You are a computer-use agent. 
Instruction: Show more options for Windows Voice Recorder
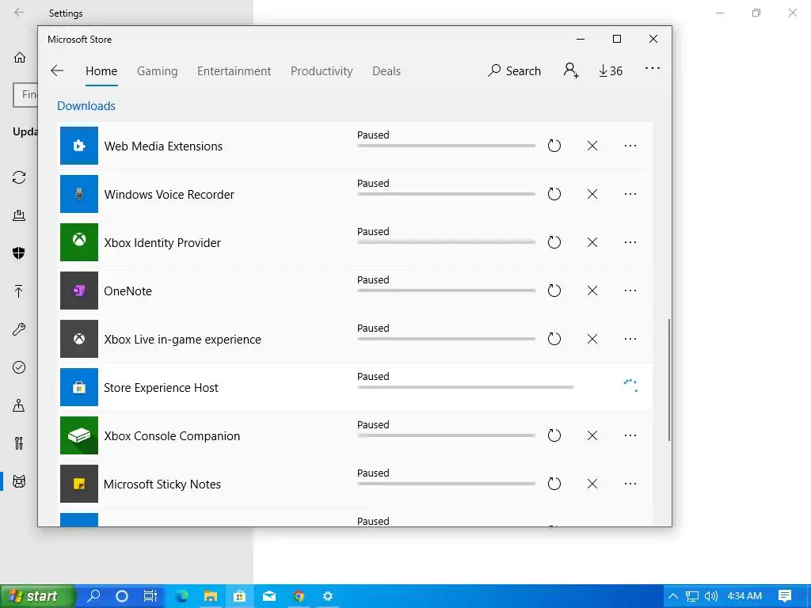coord(630,194)
